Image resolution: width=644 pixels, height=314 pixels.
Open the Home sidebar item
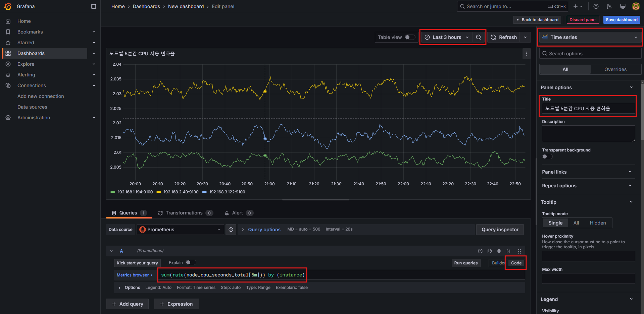pos(24,21)
